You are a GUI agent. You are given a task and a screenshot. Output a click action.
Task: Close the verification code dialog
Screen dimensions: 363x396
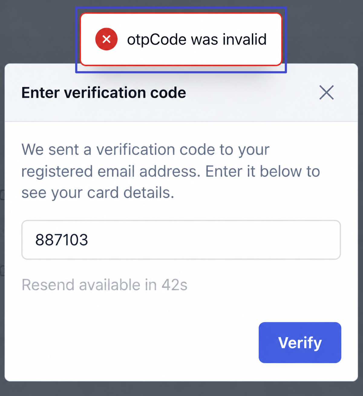coord(326,93)
